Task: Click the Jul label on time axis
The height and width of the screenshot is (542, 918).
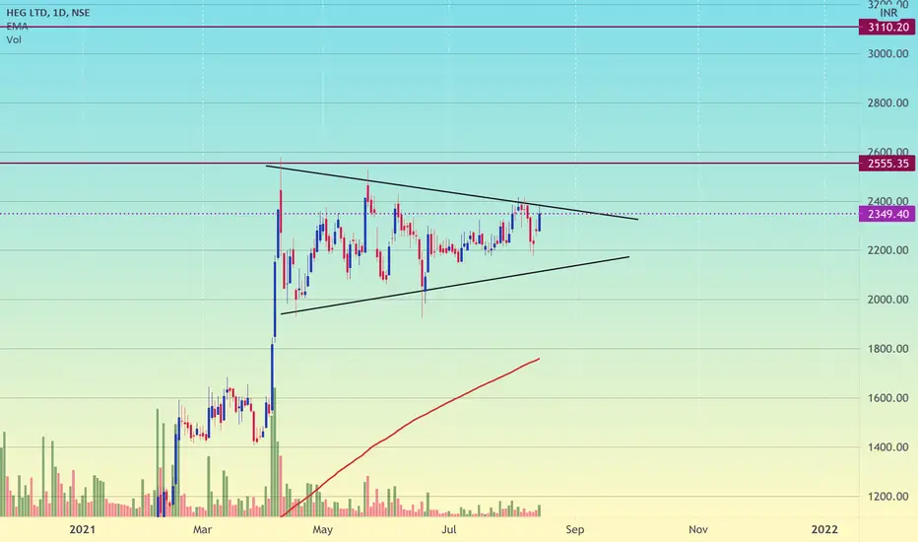Action: [448, 530]
